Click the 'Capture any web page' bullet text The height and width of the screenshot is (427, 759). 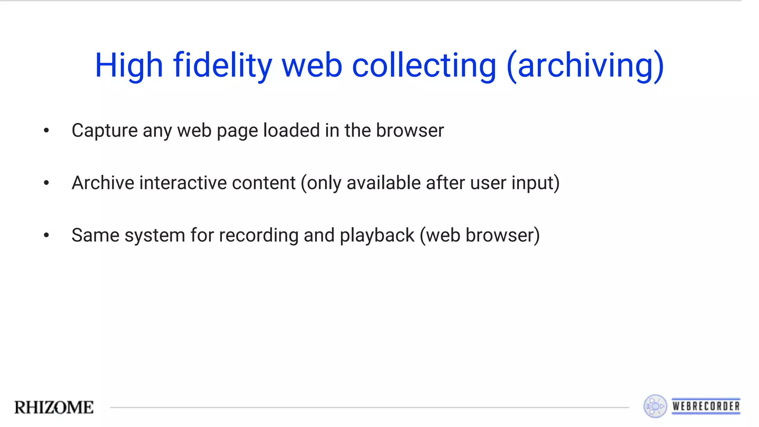[258, 130]
